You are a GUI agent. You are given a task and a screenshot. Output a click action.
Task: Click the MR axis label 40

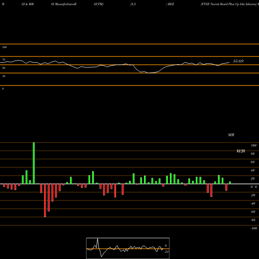[253, 170]
